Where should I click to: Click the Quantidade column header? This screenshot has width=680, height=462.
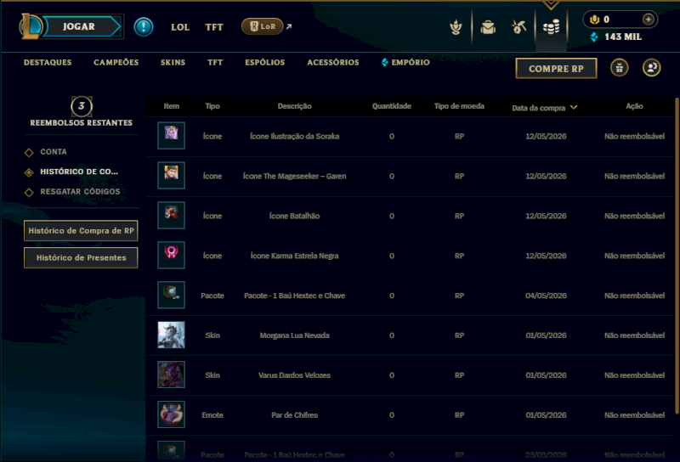point(392,106)
